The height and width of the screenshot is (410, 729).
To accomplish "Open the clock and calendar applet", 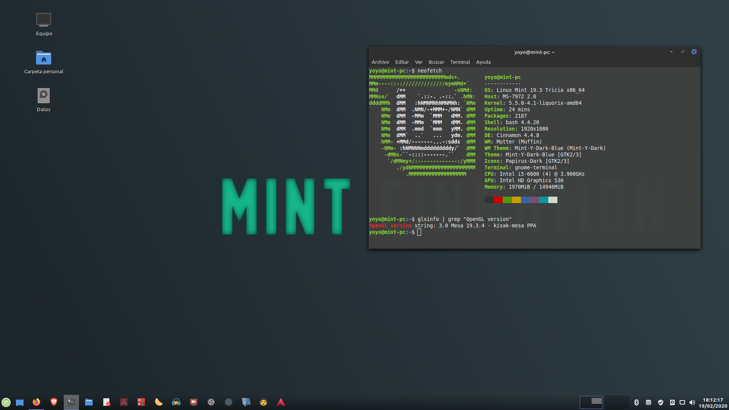I will 713,403.
